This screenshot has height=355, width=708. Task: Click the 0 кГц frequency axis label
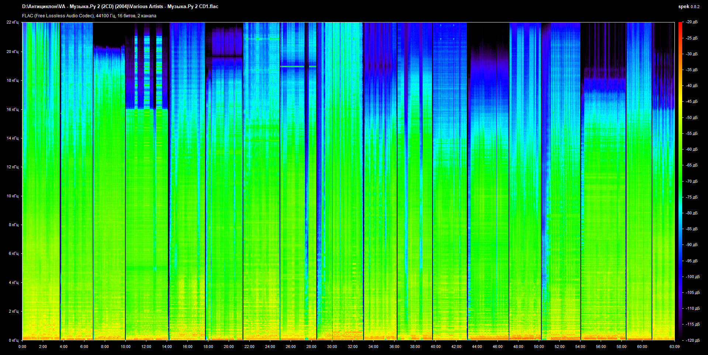[x=13, y=340]
